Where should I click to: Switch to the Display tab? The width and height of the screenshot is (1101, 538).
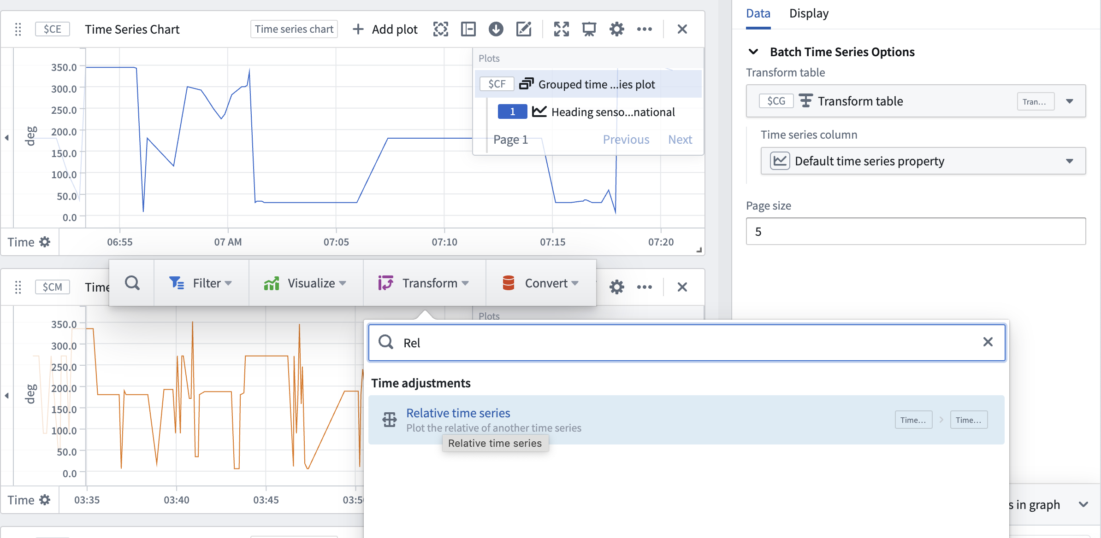[809, 13]
